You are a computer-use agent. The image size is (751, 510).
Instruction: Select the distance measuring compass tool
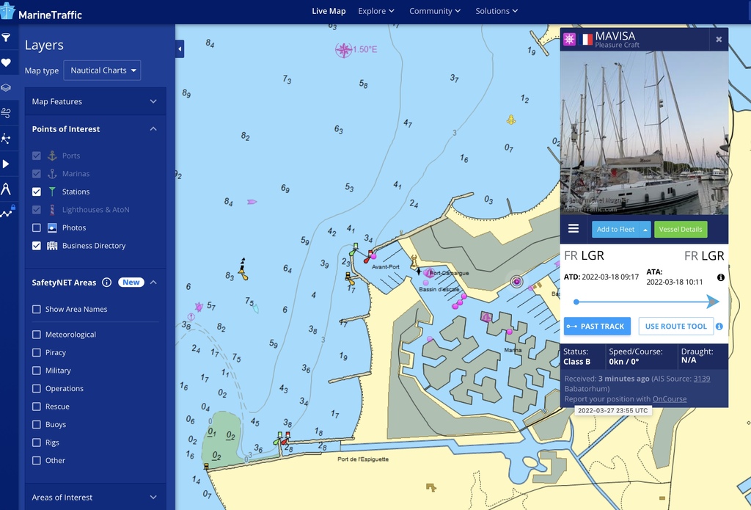6,189
